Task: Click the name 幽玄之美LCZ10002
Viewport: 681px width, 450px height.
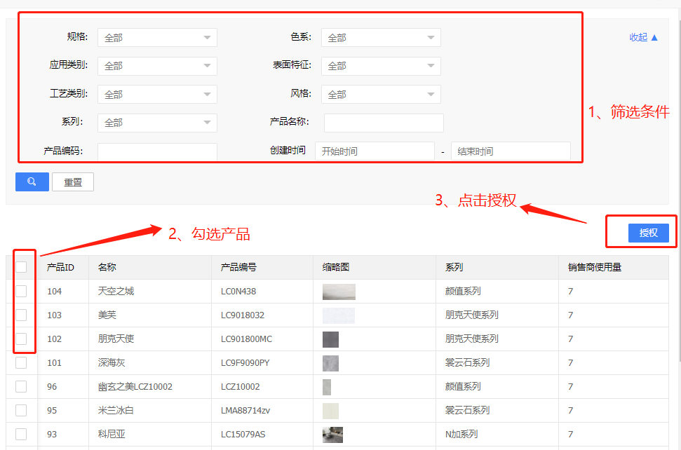Action: pos(135,387)
